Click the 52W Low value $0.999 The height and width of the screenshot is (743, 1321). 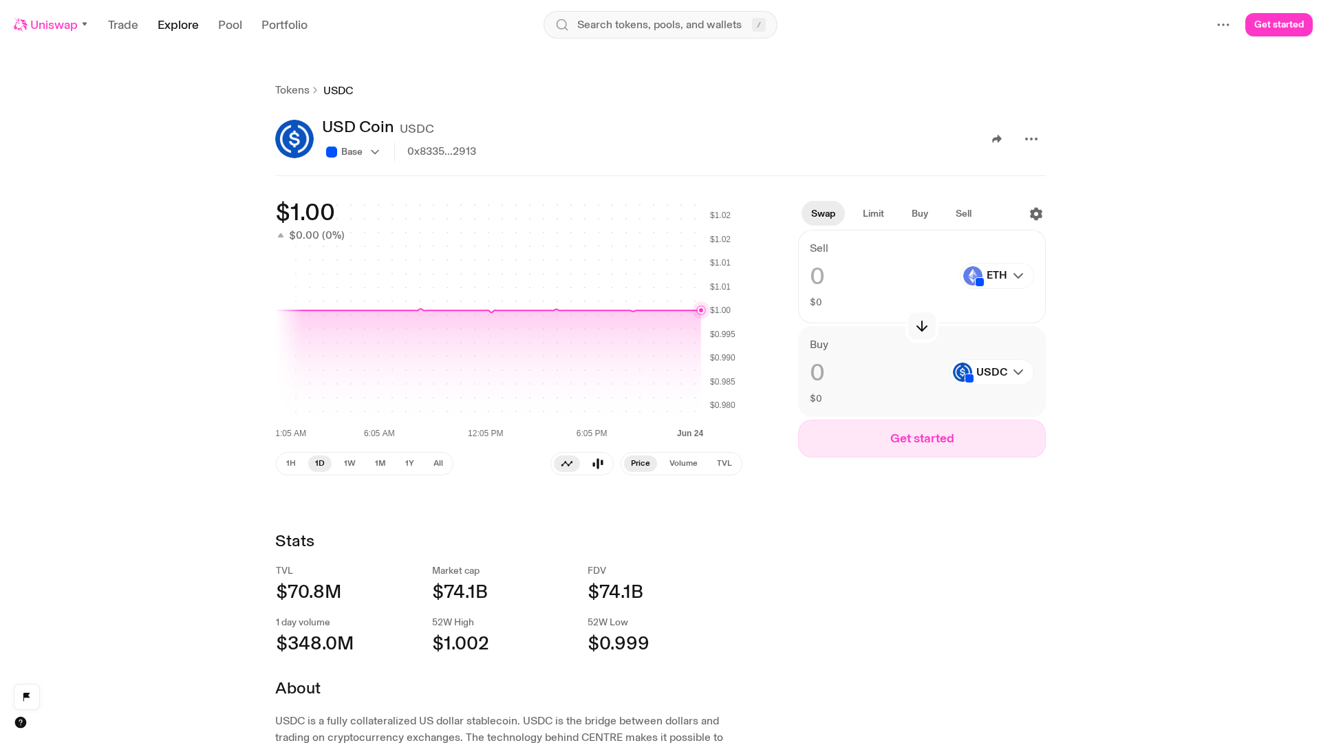pyautogui.click(x=619, y=643)
